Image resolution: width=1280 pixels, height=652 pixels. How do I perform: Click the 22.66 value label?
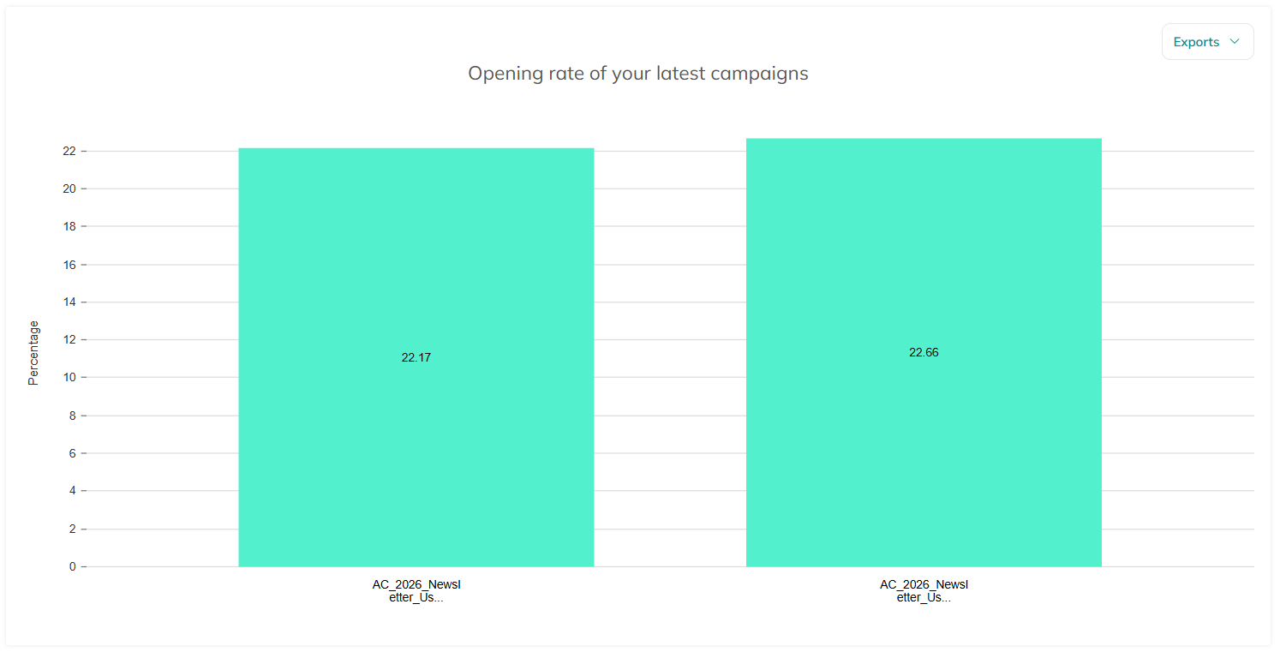click(924, 352)
